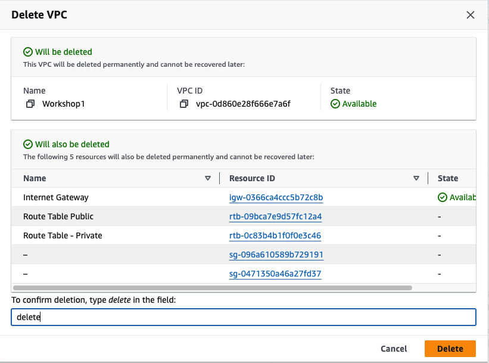The image size is (489, 363).
Task: Open route table rtb-0c83b4b1f0f0e3c46 link
Action: pyautogui.click(x=275, y=235)
